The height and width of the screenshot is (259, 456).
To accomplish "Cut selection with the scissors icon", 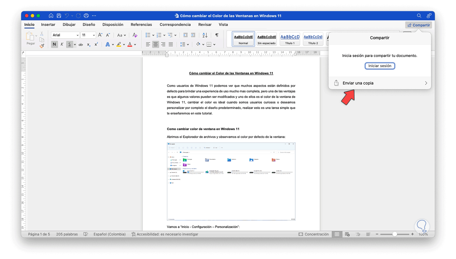I will [42, 34].
